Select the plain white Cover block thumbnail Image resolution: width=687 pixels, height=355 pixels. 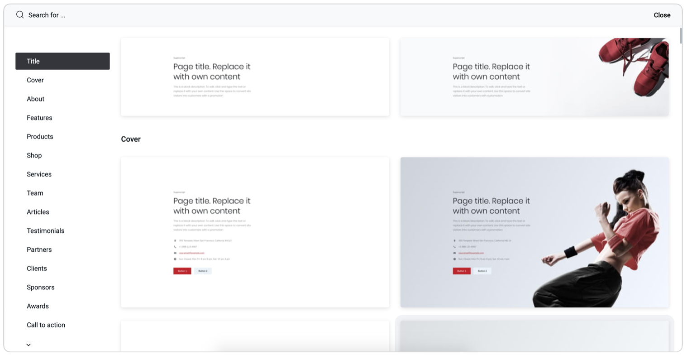255,232
